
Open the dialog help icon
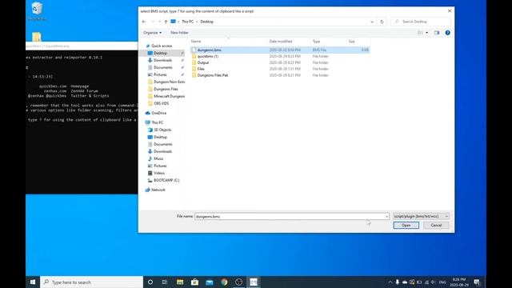pyautogui.click(x=448, y=33)
